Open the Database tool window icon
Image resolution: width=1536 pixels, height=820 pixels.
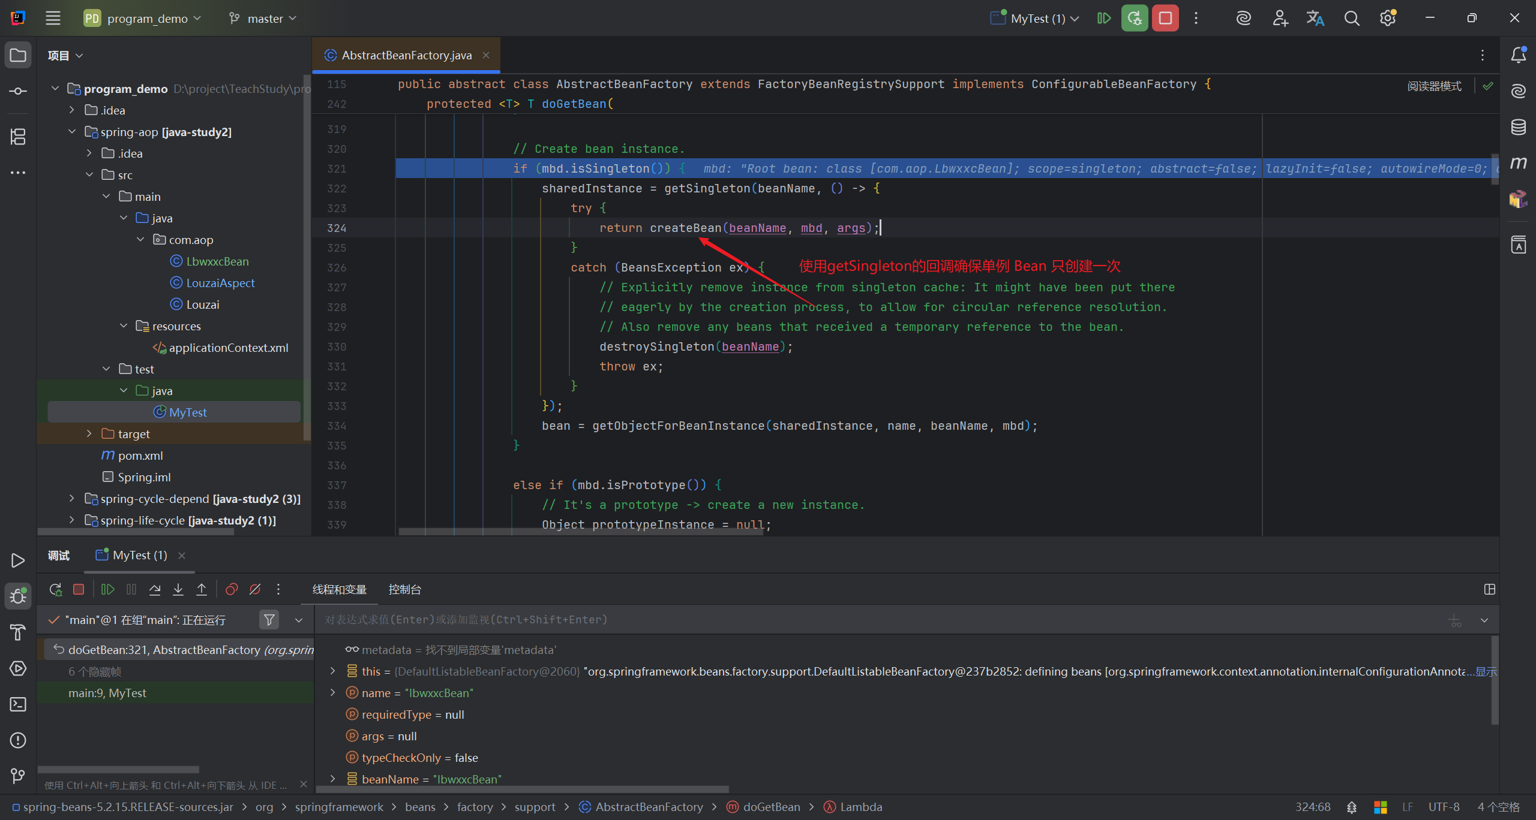click(1519, 127)
